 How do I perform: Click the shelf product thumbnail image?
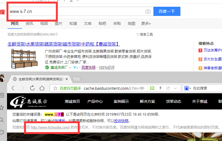pyautogui.click(x=24, y=59)
